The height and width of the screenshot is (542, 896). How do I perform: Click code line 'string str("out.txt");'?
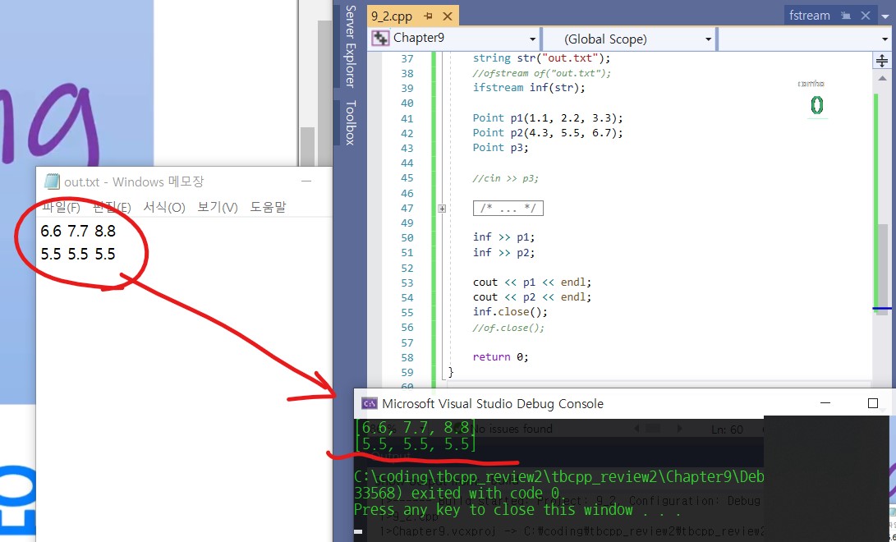tap(542, 58)
